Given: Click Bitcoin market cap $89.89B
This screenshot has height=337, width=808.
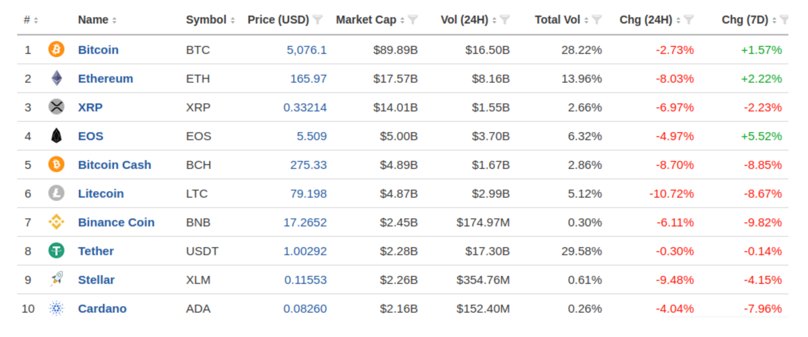Looking at the screenshot, I should 396,50.
